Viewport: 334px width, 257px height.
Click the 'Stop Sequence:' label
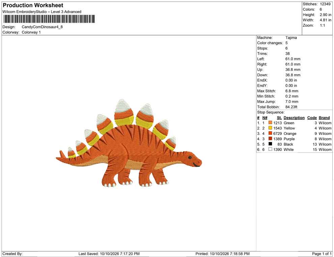[271, 112]
